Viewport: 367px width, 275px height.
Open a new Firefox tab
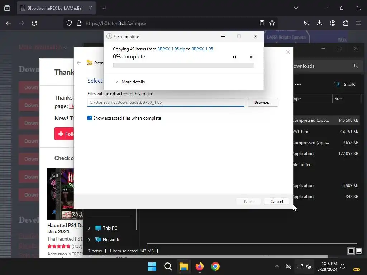(104, 8)
